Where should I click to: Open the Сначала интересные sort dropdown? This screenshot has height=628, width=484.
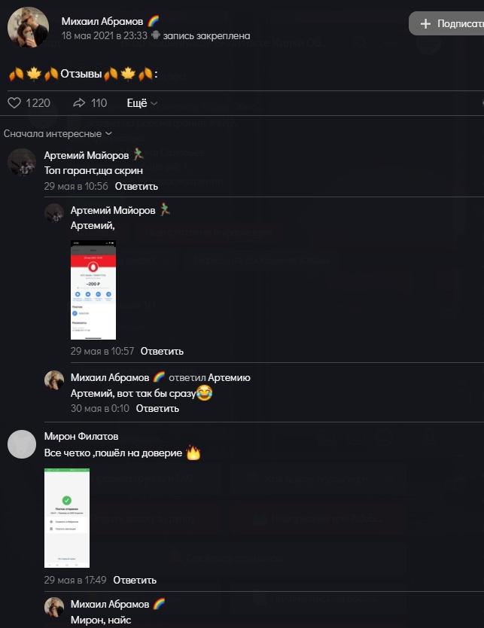pos(58,134)
